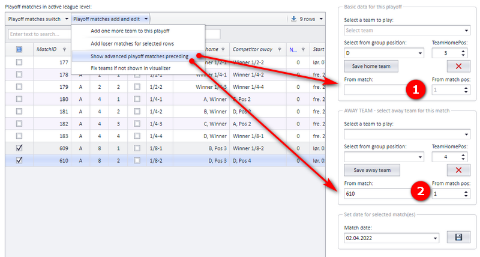
Task: Decrease the away TeamHomePos stepper showing 4
Action: point(463,159)
